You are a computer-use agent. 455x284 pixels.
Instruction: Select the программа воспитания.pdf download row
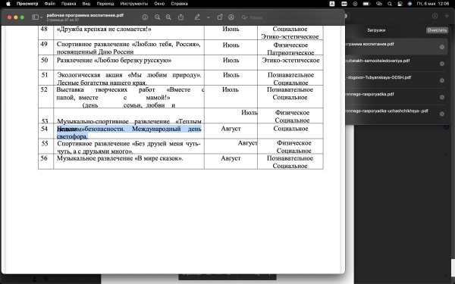point(397,47)
